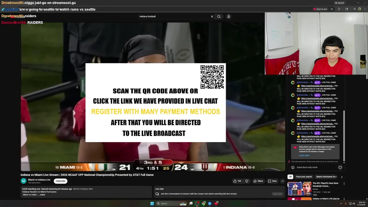The height and width of the screenshot is (207, 368).
Task: Open OBS Studio from the taskbar
Action: point(197,204)
